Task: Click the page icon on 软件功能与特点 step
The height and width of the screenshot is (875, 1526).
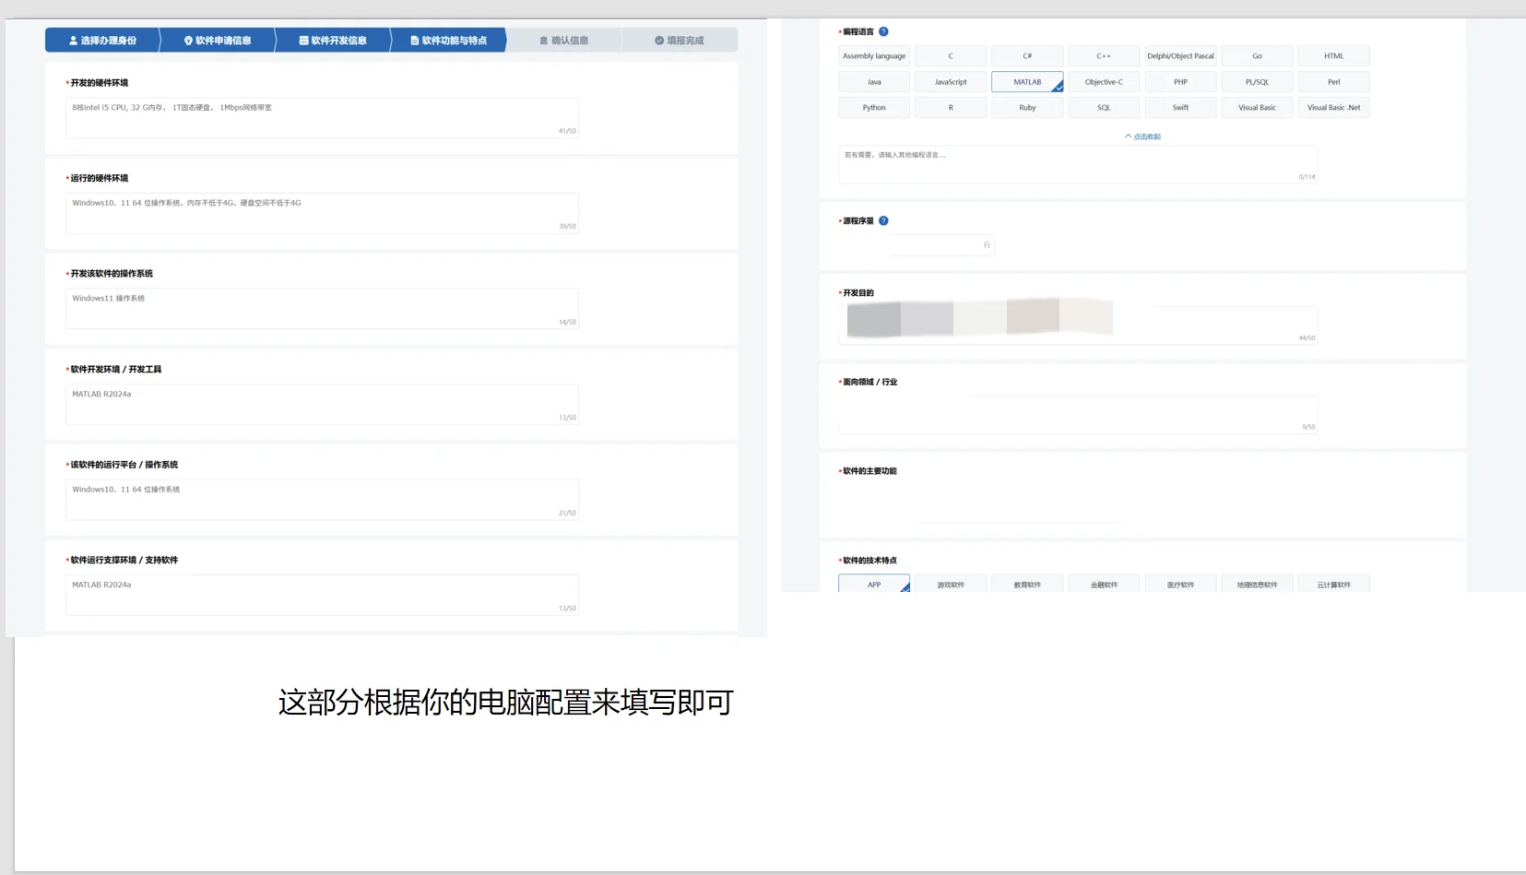Action: pos(413,40)
